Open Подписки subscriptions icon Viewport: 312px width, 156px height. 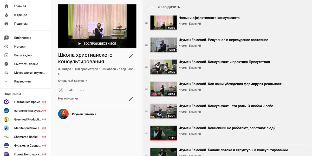click(x=6, y=24)
